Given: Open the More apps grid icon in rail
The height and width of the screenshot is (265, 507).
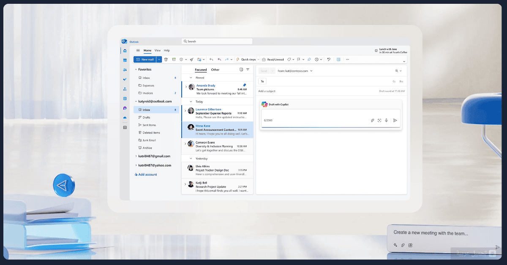Looking at the screenshot, I should 125,127.
